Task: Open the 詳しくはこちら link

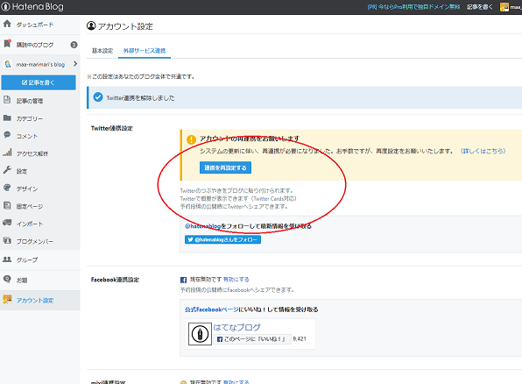Action: tap(483, 151)
